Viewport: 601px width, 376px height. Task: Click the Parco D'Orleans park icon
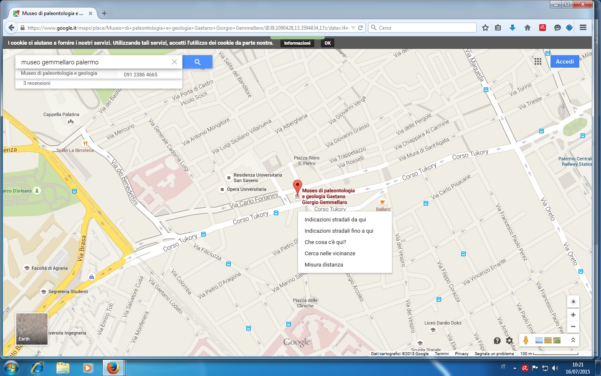[37, 191]
